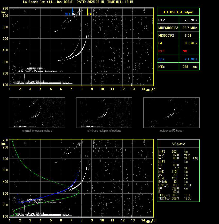Select the blue 'ftEs' label in AUTOSCALA table
219x224 pixels.
(x=161, y=59)
